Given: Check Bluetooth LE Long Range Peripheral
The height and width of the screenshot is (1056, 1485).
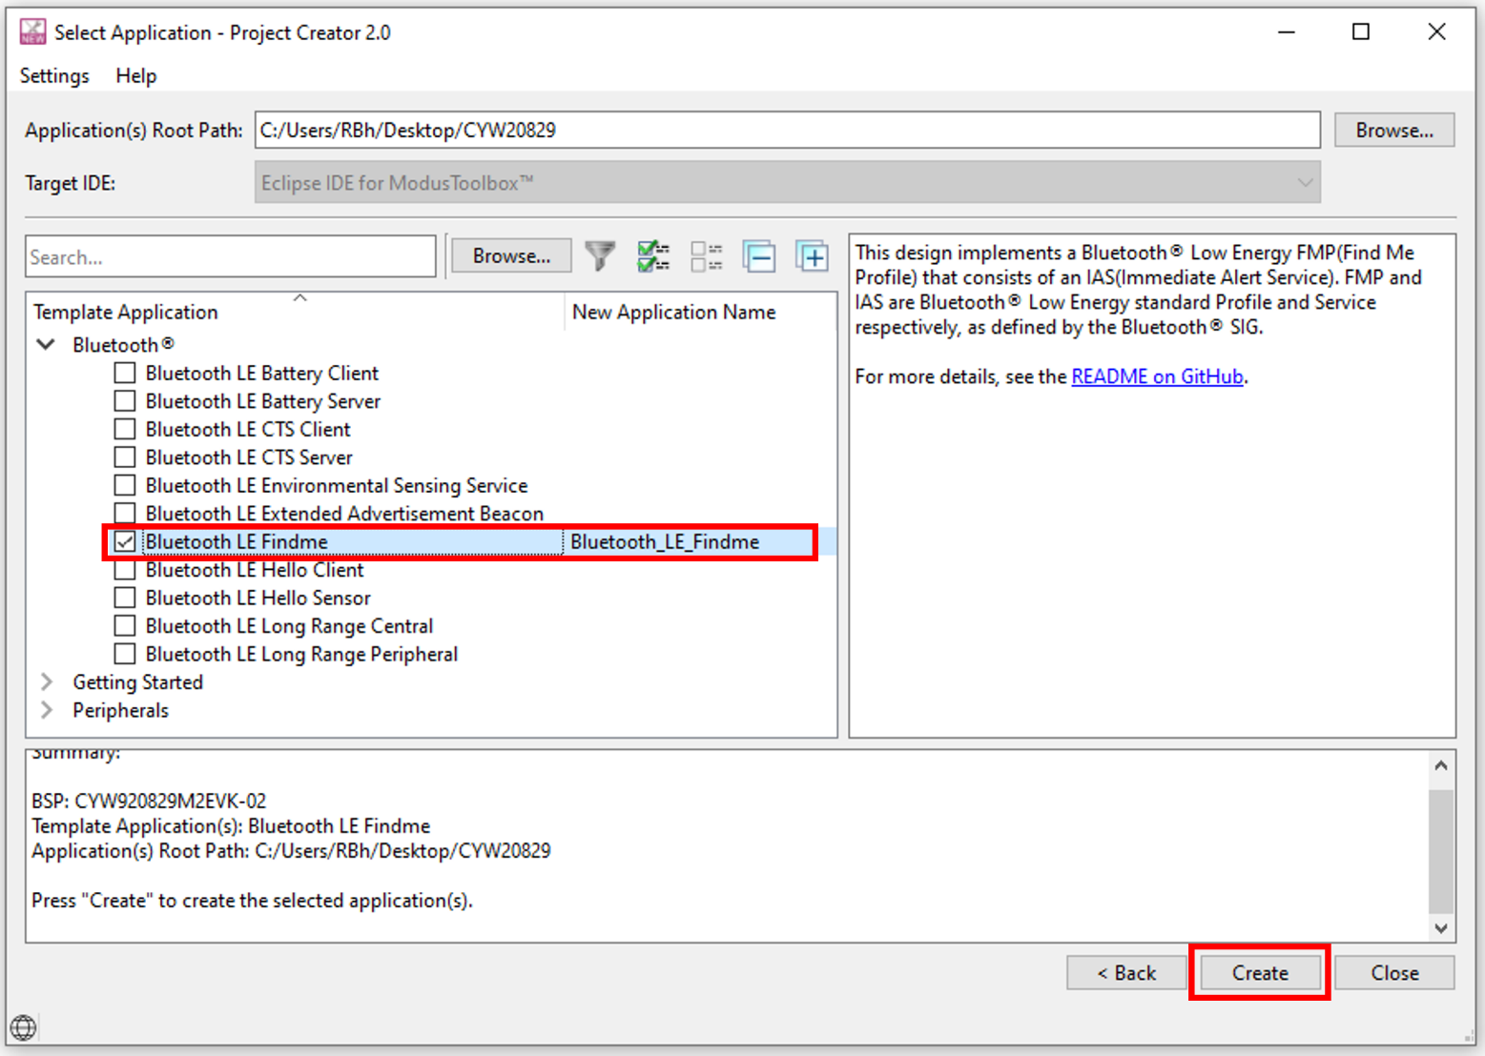Looking at the screenshot, I should point(124,654).
